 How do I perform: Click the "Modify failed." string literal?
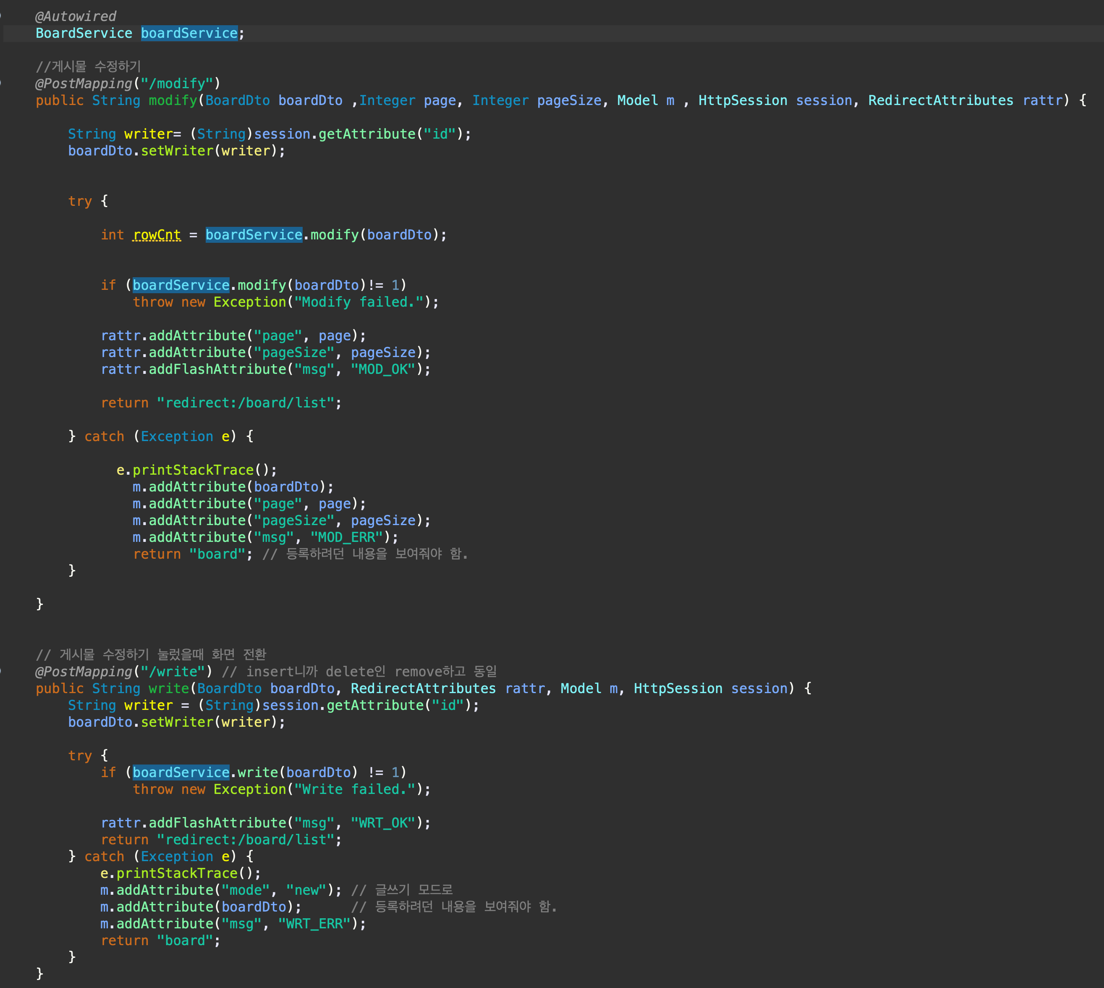(x=358, y=302)
